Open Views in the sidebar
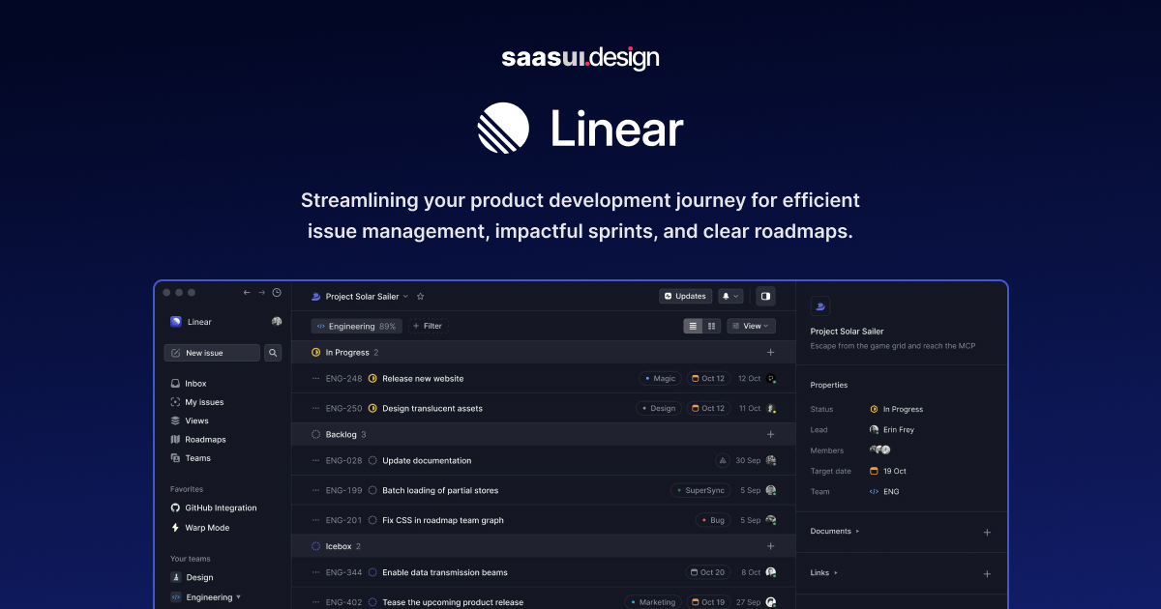The width and height of the screenshot is (1161, 609). 190,420
